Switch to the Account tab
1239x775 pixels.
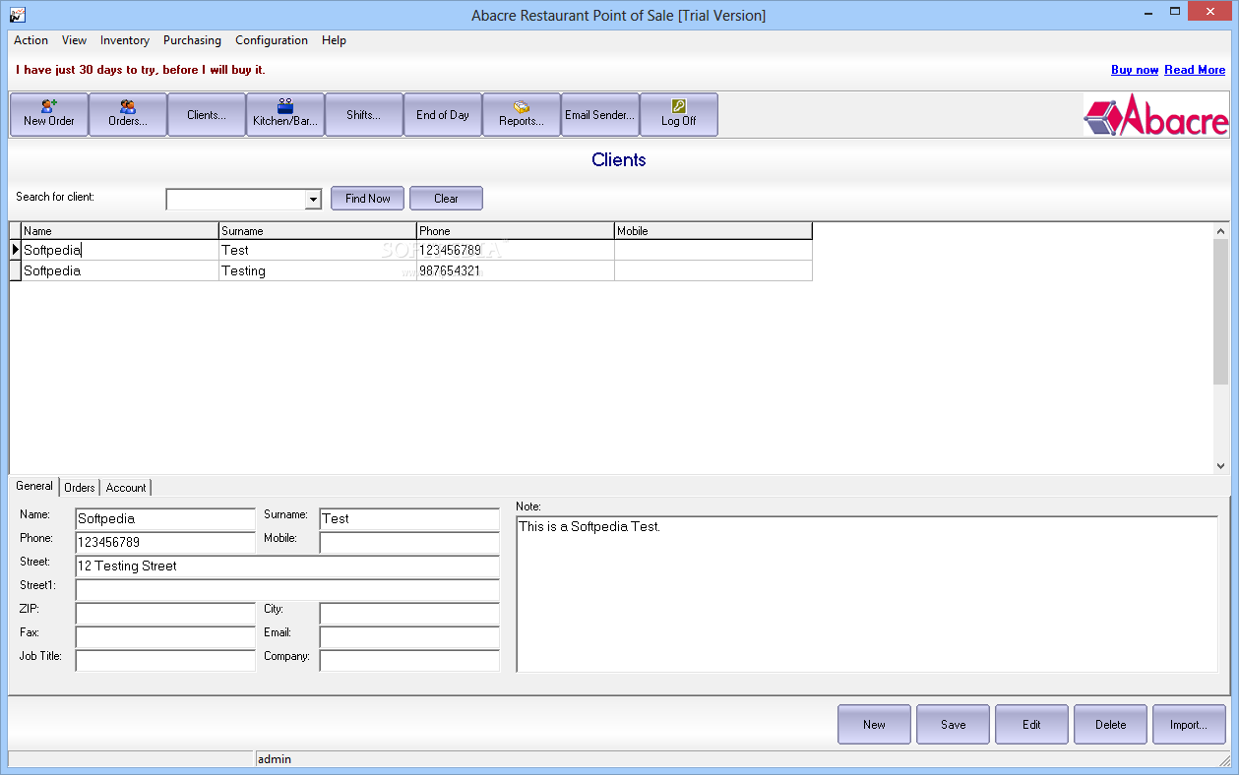tap(126, 488)
